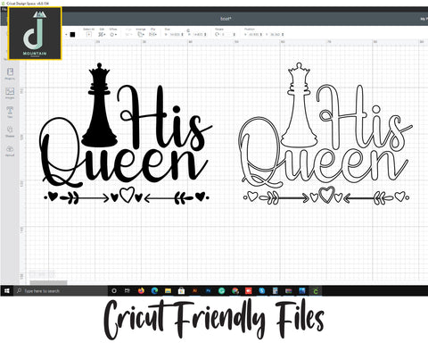Click the taskbar search box

(61, 290)
